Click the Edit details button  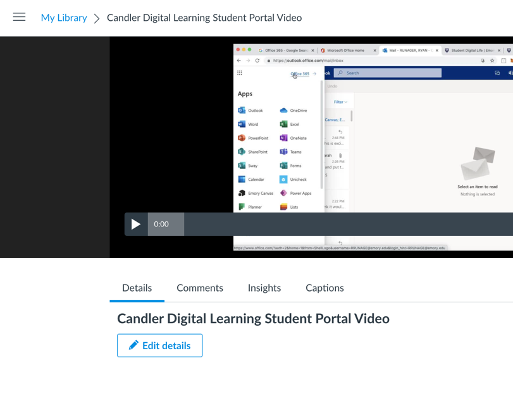click(160, 345)
